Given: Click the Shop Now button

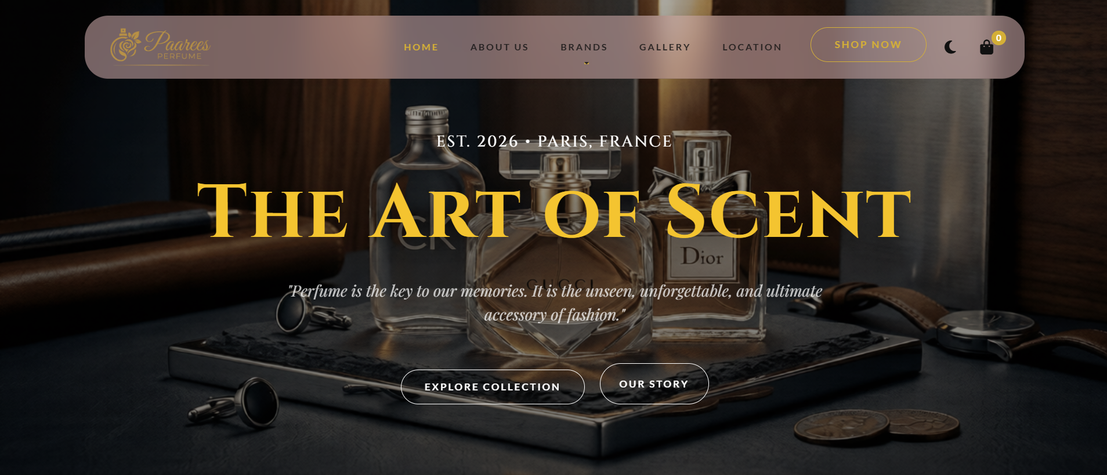Looking at the screenshot, I should [x=868, y=45].
